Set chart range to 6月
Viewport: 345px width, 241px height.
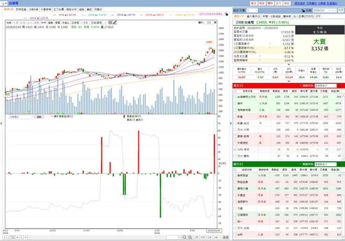[x=203, y=237]
